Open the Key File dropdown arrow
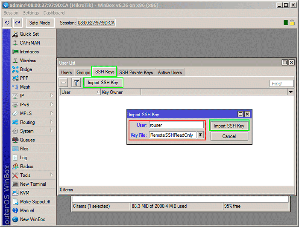 pos(200,135)
